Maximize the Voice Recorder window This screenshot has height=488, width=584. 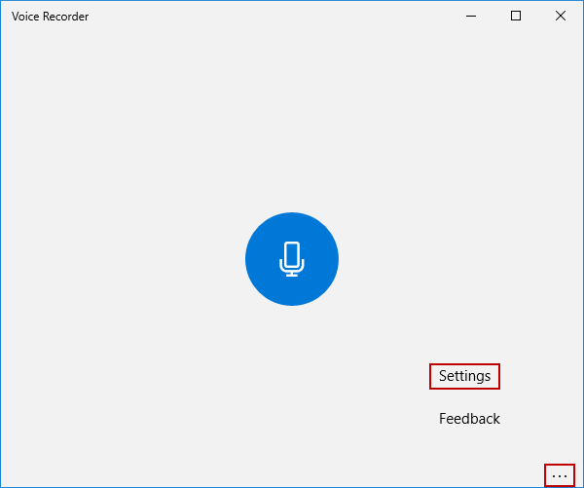(x=516, y=16)
